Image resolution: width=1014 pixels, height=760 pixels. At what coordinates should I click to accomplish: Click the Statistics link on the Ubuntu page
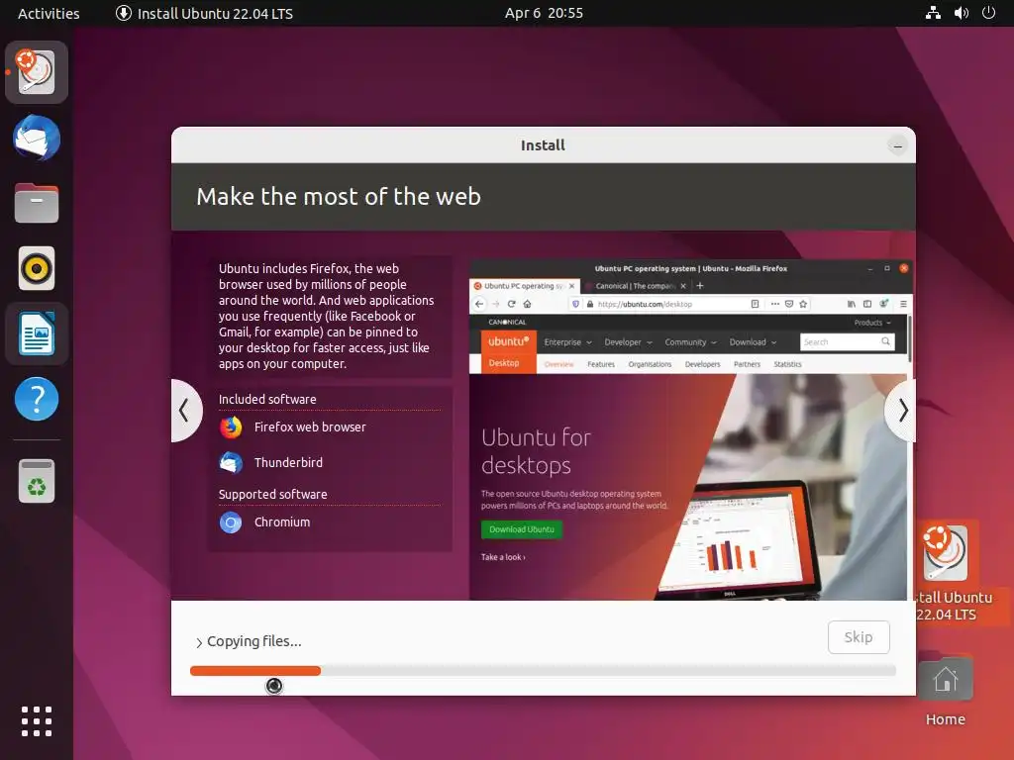pyautogui.click(x=787, y=364)
